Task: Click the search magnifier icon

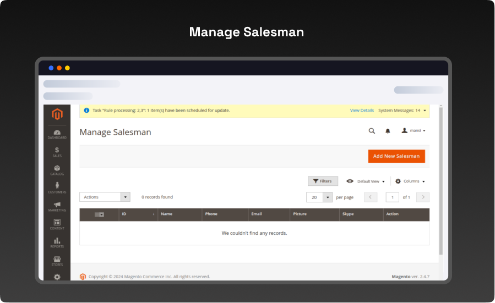Action: (x=372, y=131)
